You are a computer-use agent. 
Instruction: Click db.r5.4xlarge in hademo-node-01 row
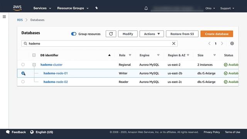click(x=206, y=73)
